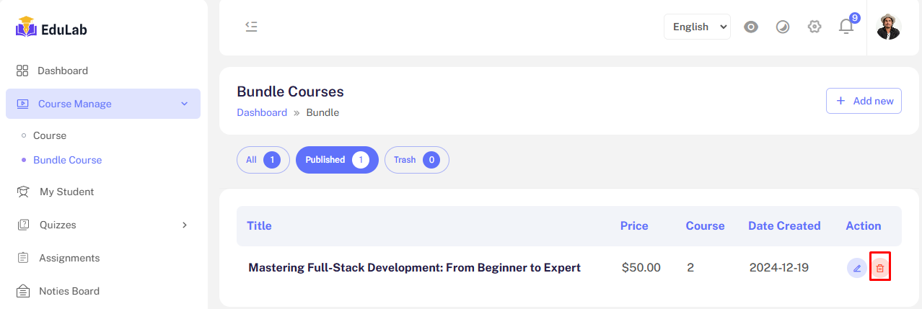Image resolution: width=922 pixels, height=309 pixels.
Task: Click the Dashboard sidebar icon
Action: 22,71
